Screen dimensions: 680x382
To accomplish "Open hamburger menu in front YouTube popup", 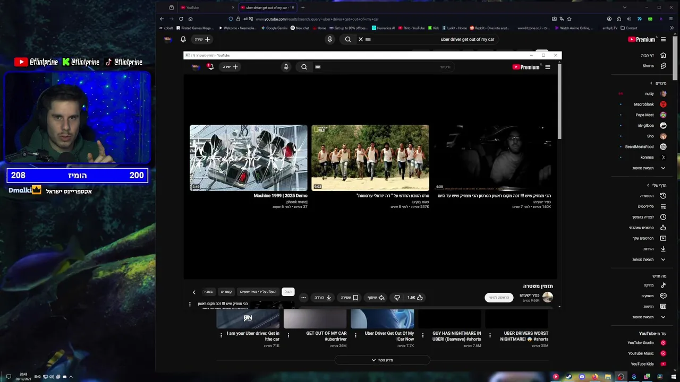I will 548,67.
